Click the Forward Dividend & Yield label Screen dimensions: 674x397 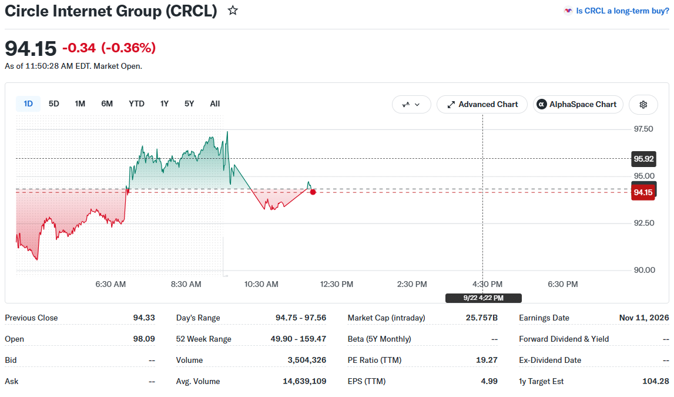click(x=564, y=339)
